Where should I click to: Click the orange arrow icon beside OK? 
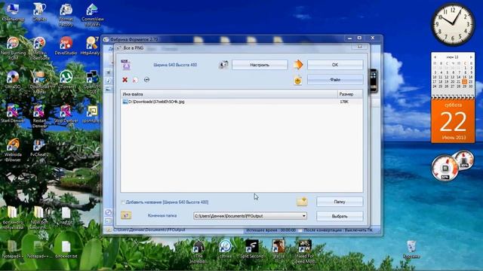point(298,65)
